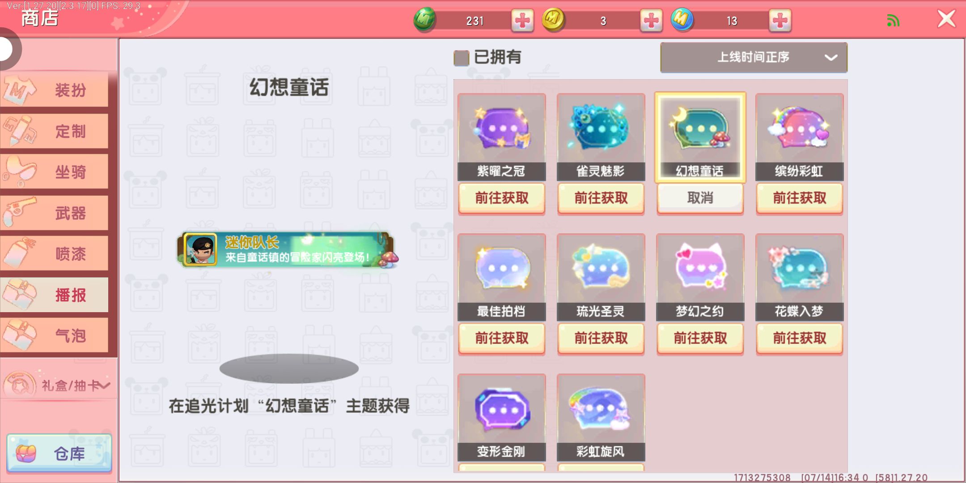Open the 上线时间正序 sort dropdown
This screenshot has width=966, height=483.
(754, 57)
